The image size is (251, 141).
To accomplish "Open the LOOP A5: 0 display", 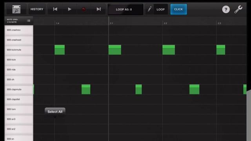I will pyautogui.click(x=125, y=9).
